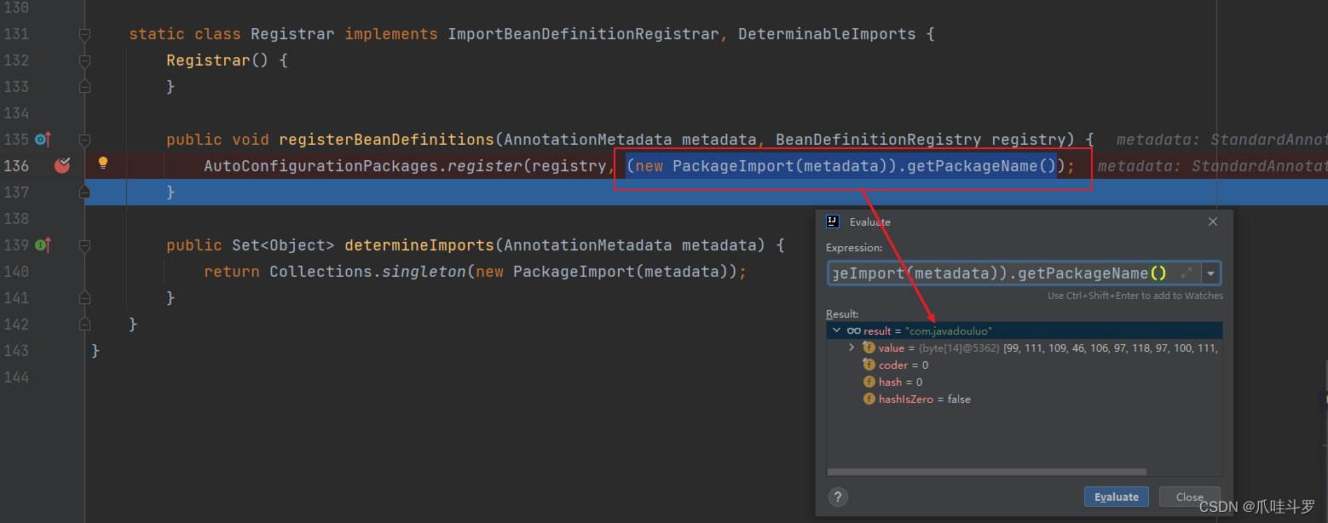Click the breakpoint marker on line 136
This screenshot has height=523, width=1328.
click(x=62, y=165)
